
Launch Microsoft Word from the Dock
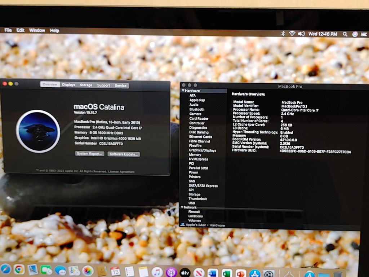213,273
